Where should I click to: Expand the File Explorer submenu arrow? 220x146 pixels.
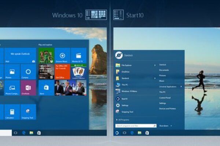tap(155, 65)
